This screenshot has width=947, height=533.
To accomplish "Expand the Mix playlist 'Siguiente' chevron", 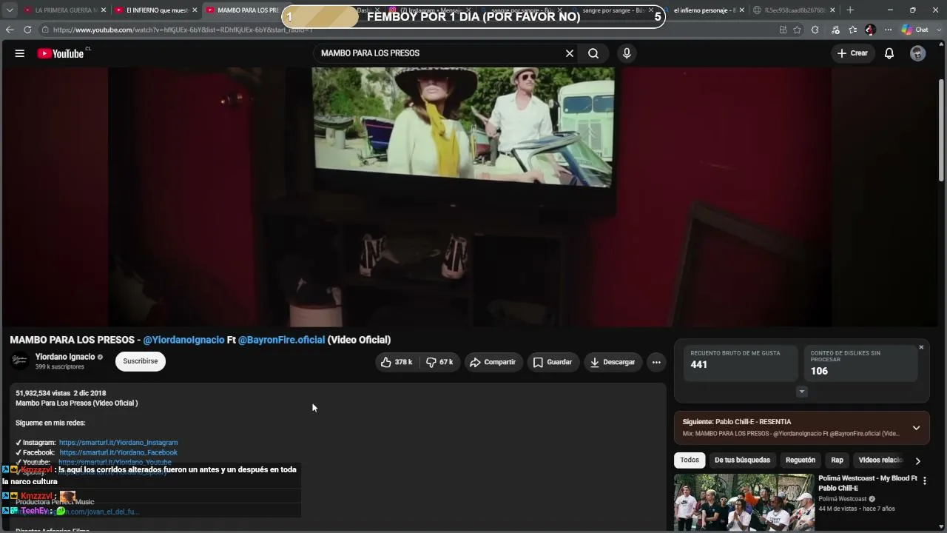I will click(x=916, y=428).
